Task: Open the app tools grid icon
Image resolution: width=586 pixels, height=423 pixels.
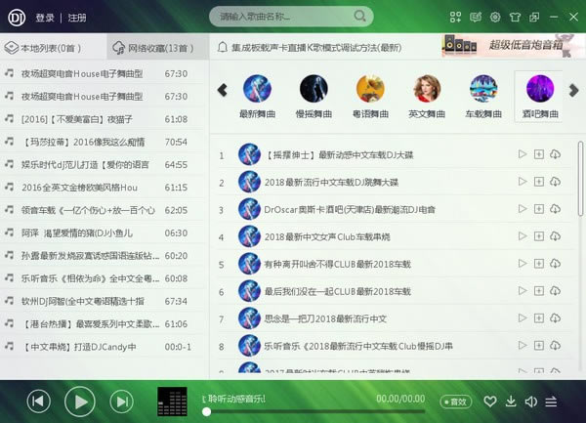Action: [x=455, y=17]
